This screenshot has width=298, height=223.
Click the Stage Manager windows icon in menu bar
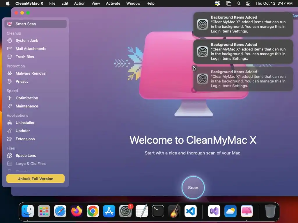[228, 3]
